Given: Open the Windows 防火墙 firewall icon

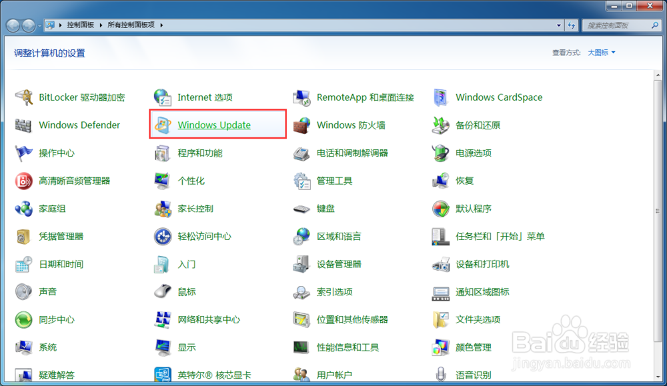Looking at the screenshot, I should click(x=301, y=125).
